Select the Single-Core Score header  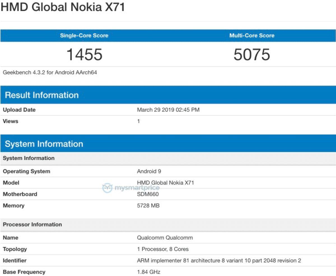pyautogui.click(x=83, y=36)
